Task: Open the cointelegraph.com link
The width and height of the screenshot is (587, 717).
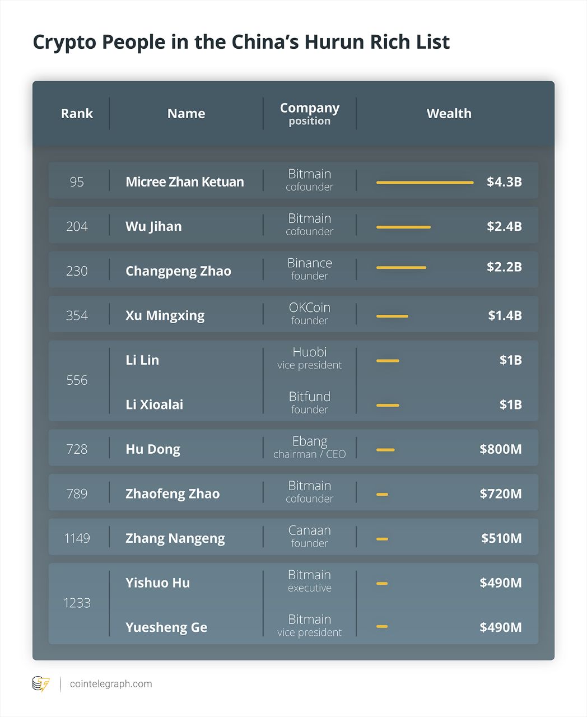Action: (x=111, y=684)
